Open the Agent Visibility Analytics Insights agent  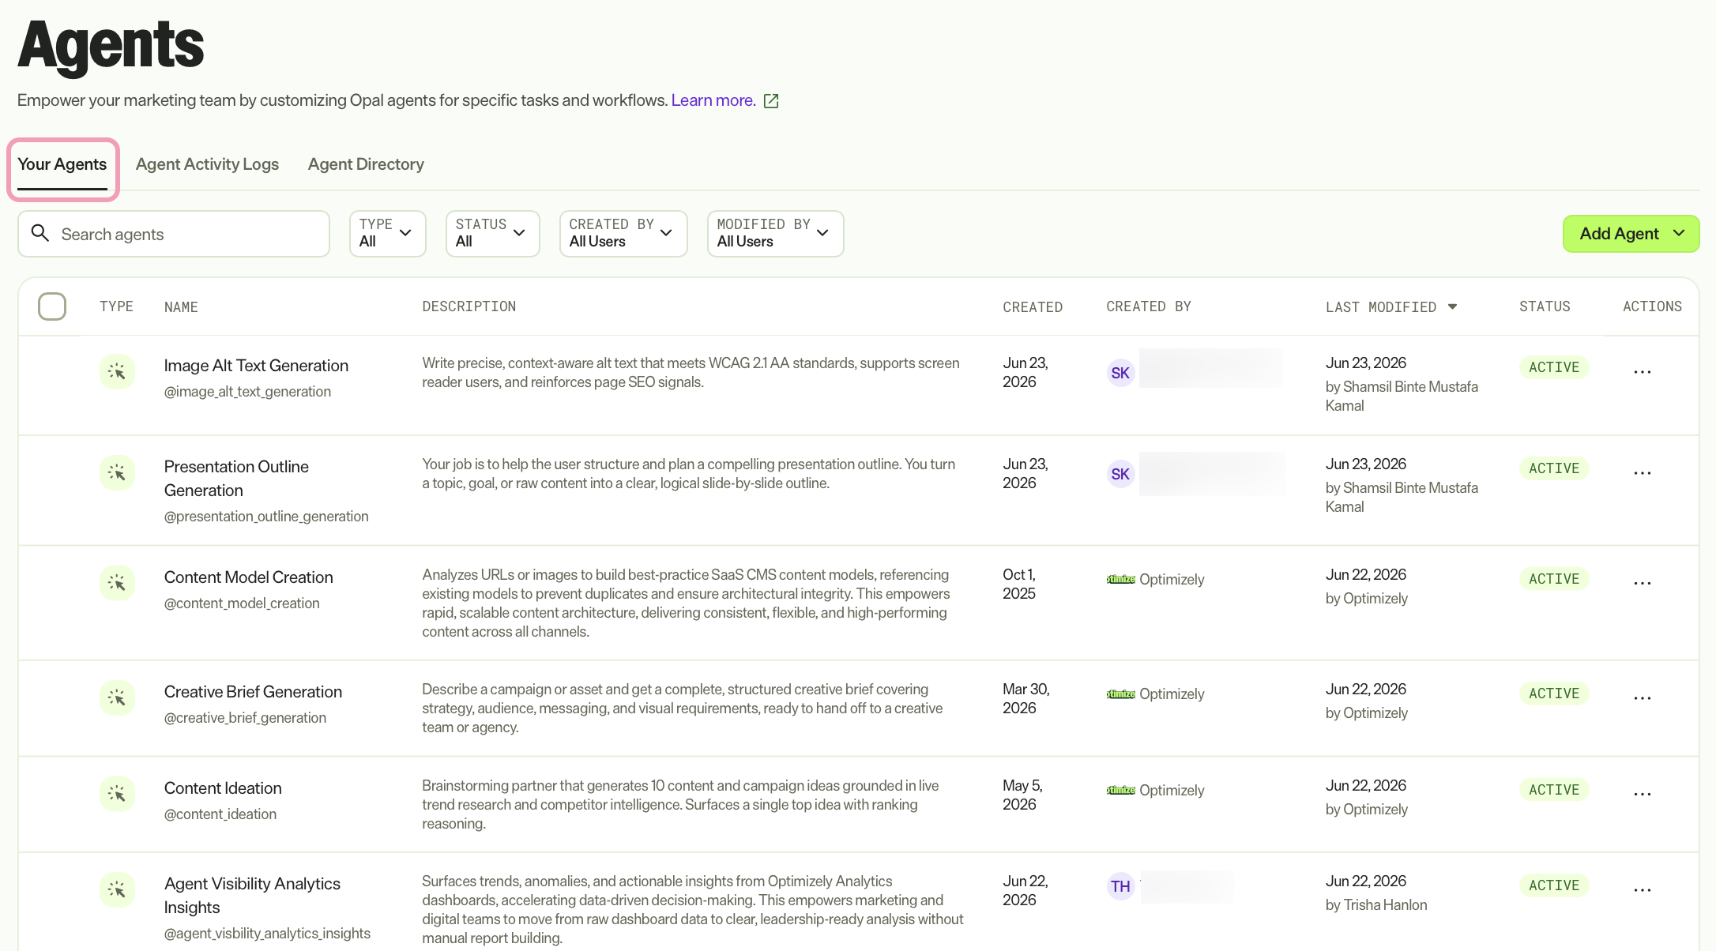tap(252, 896)
